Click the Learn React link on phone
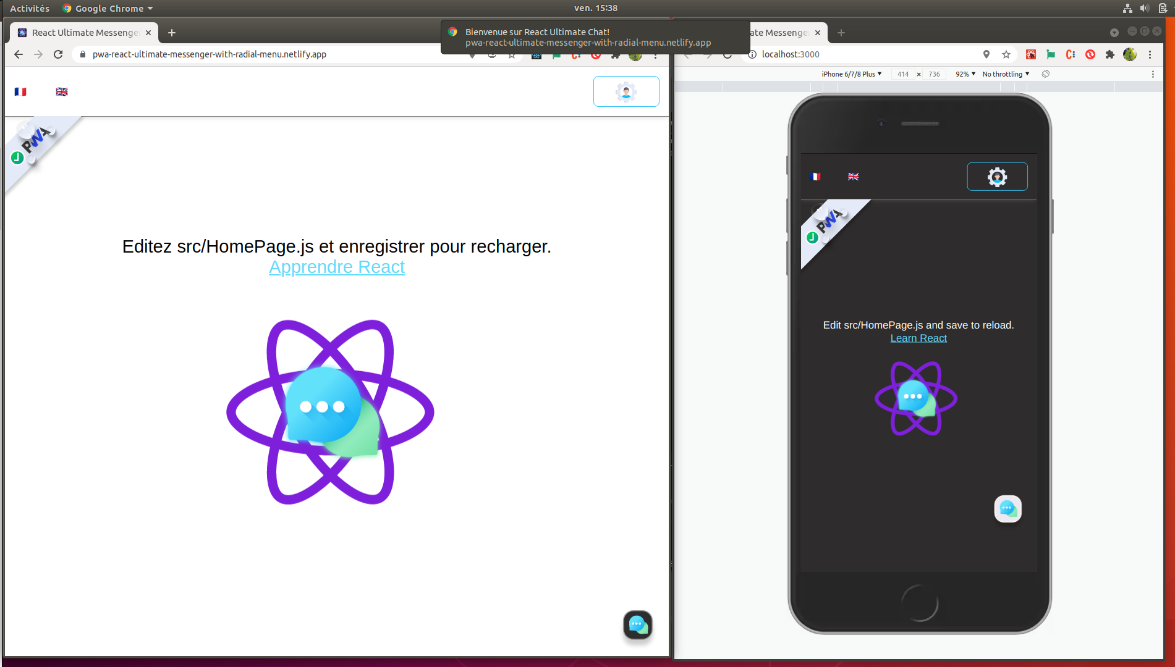Viewport: 1175px width, 667px height. click(x=918, y=338)
